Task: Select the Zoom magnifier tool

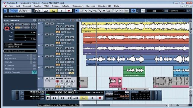Action: 99,11
